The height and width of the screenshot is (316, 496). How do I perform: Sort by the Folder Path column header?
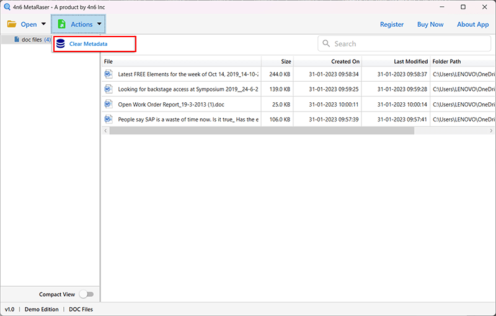point(463,61)
